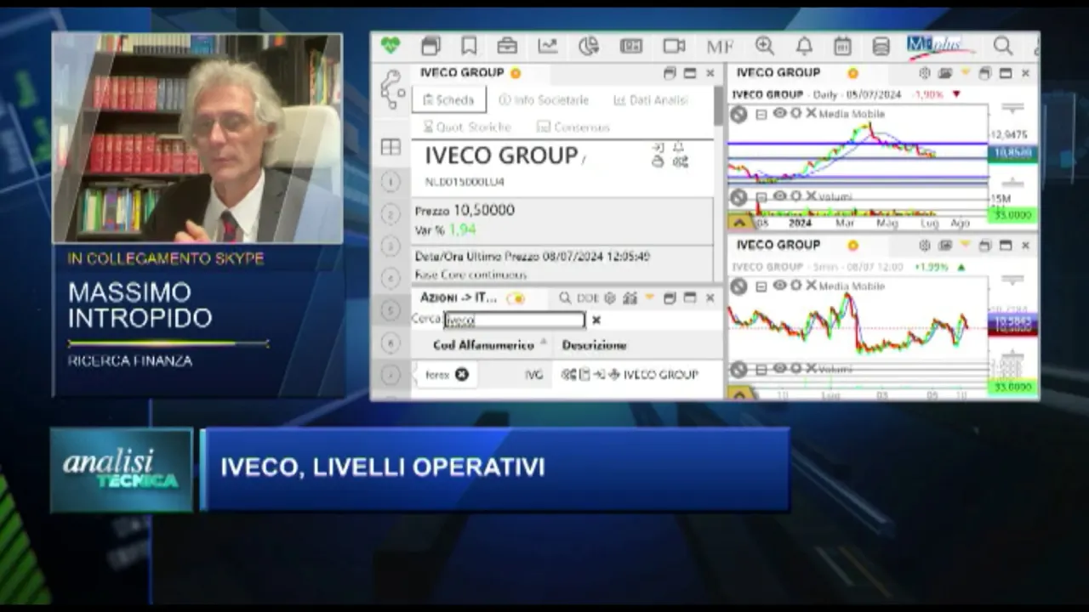Click the chart icon in Azioni panel header

click(x=630, y=298)
